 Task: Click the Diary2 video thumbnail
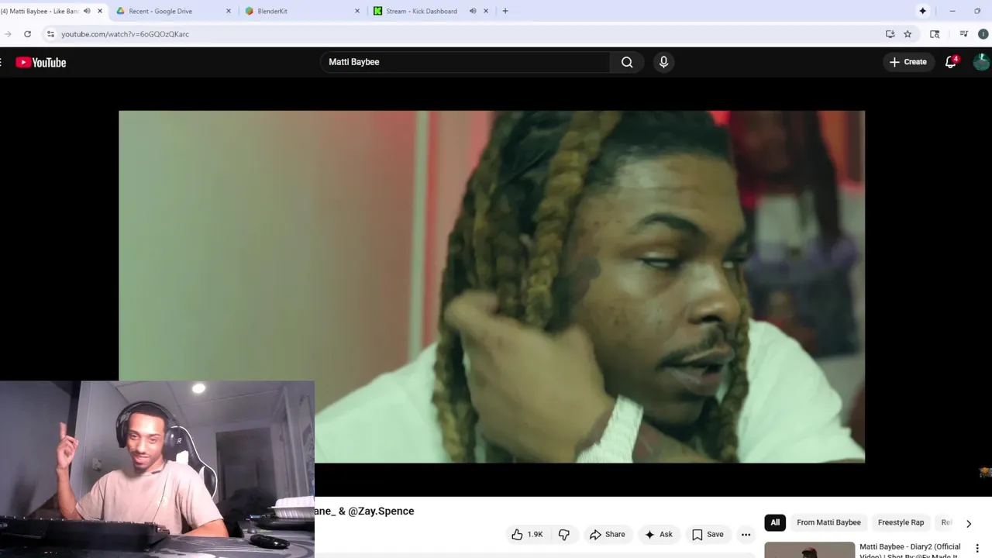click(809, 549)
